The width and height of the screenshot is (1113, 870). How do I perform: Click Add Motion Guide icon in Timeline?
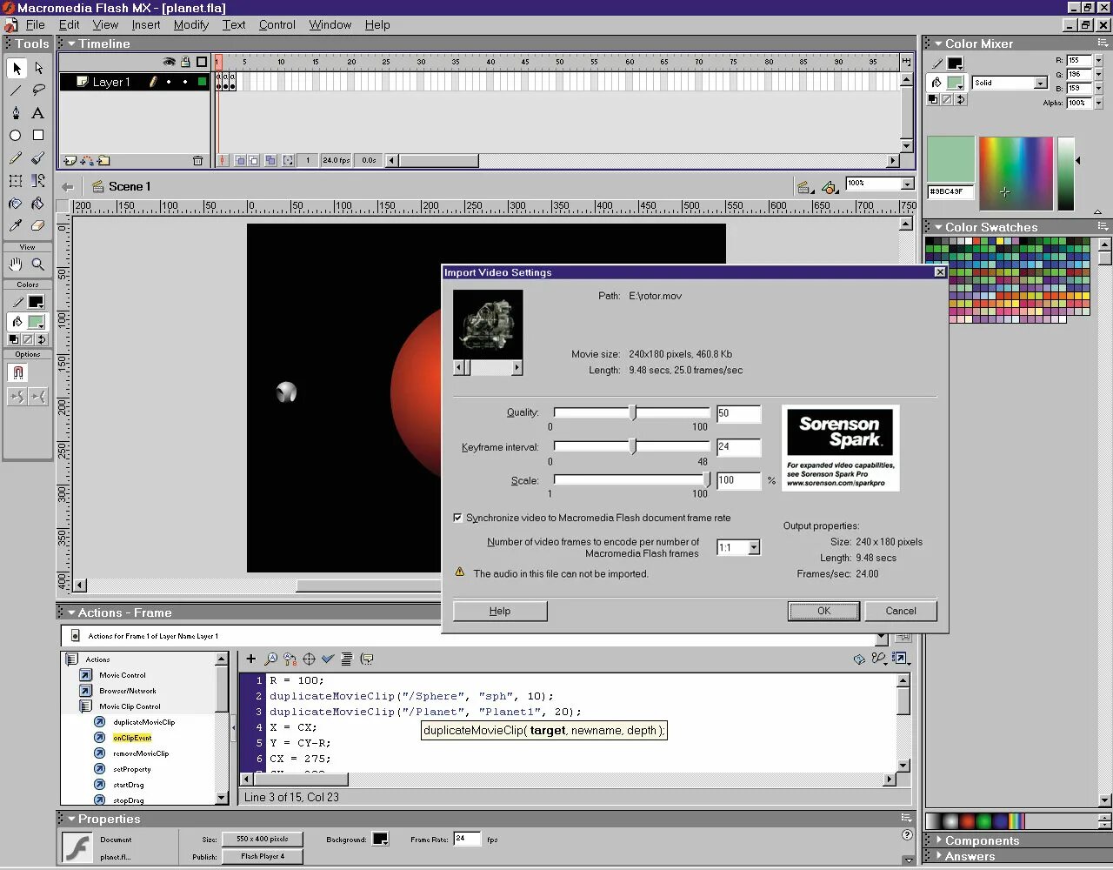(87, 161)
